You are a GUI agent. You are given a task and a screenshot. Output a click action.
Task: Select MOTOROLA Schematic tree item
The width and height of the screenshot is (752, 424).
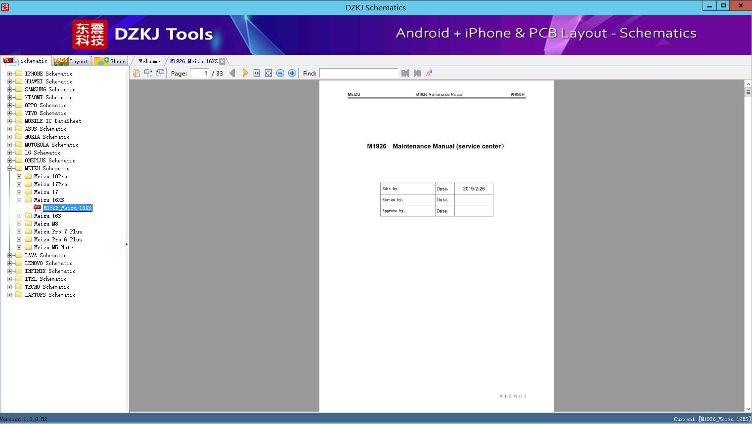point(51,145)
